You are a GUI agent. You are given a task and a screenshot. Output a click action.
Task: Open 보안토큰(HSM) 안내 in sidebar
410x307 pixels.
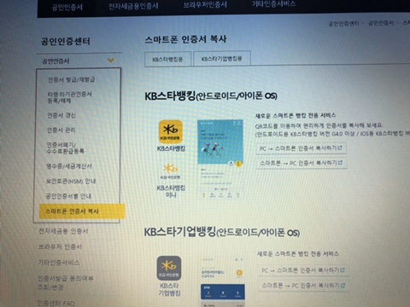(x=71, y=181)
